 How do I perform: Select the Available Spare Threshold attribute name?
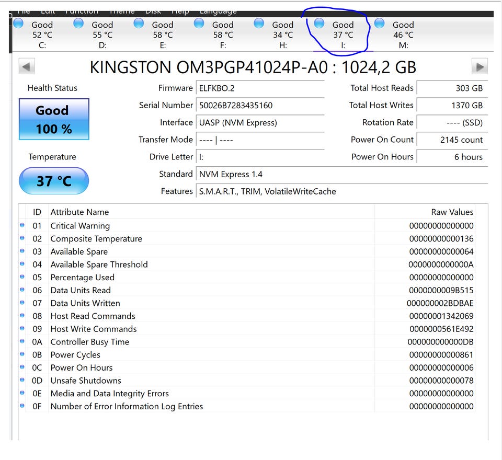(99, 264)
